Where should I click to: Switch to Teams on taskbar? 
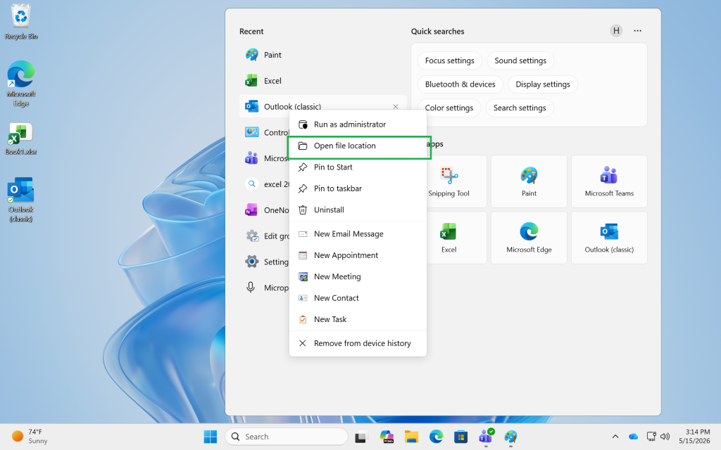486,437
